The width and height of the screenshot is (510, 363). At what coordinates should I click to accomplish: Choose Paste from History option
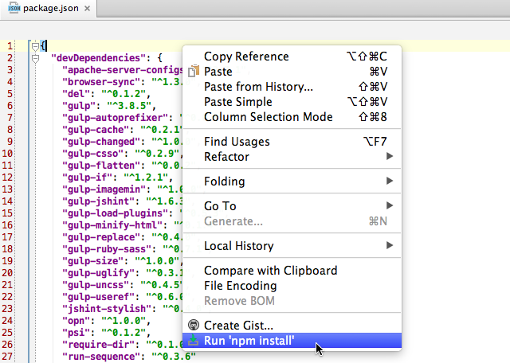(258, 87)
